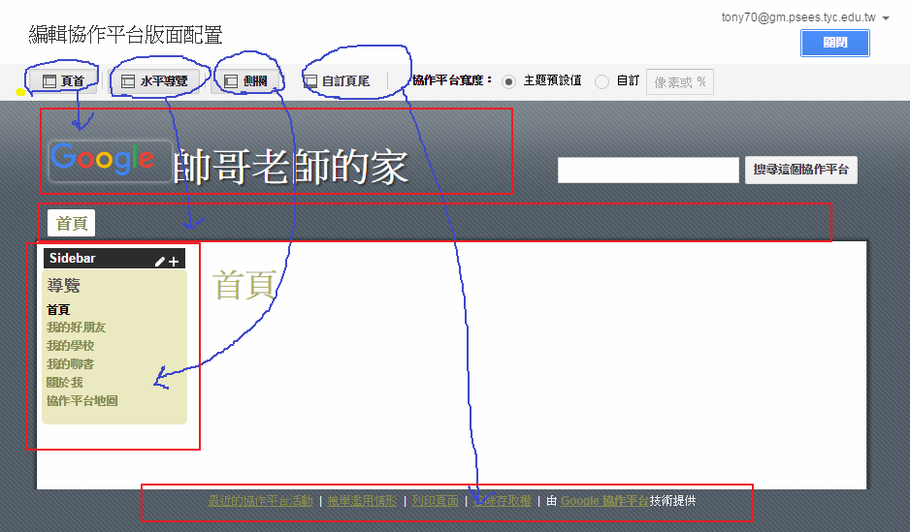Open the account dropdown arrow beside email

886,18
